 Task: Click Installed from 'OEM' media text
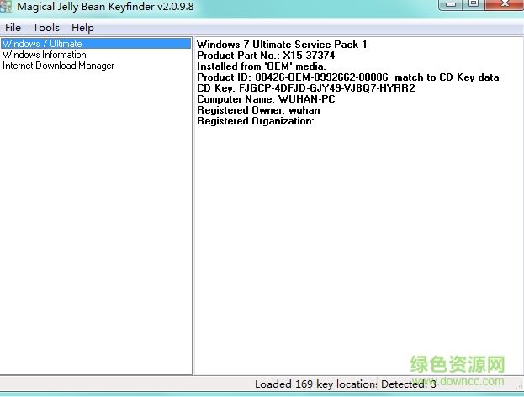[261, 66]
